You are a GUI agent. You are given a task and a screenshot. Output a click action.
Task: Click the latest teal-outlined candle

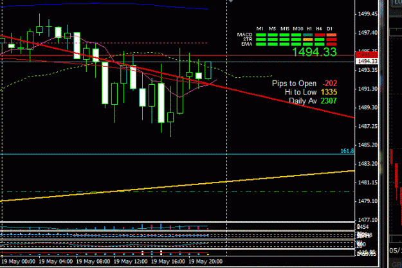point(208,70)
